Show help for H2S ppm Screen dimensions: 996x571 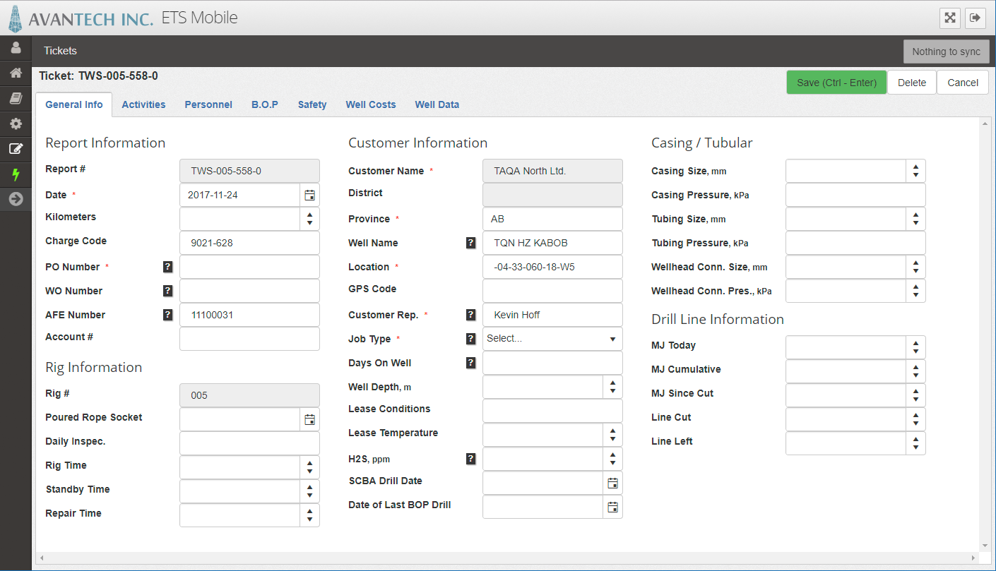pos(470,459)
